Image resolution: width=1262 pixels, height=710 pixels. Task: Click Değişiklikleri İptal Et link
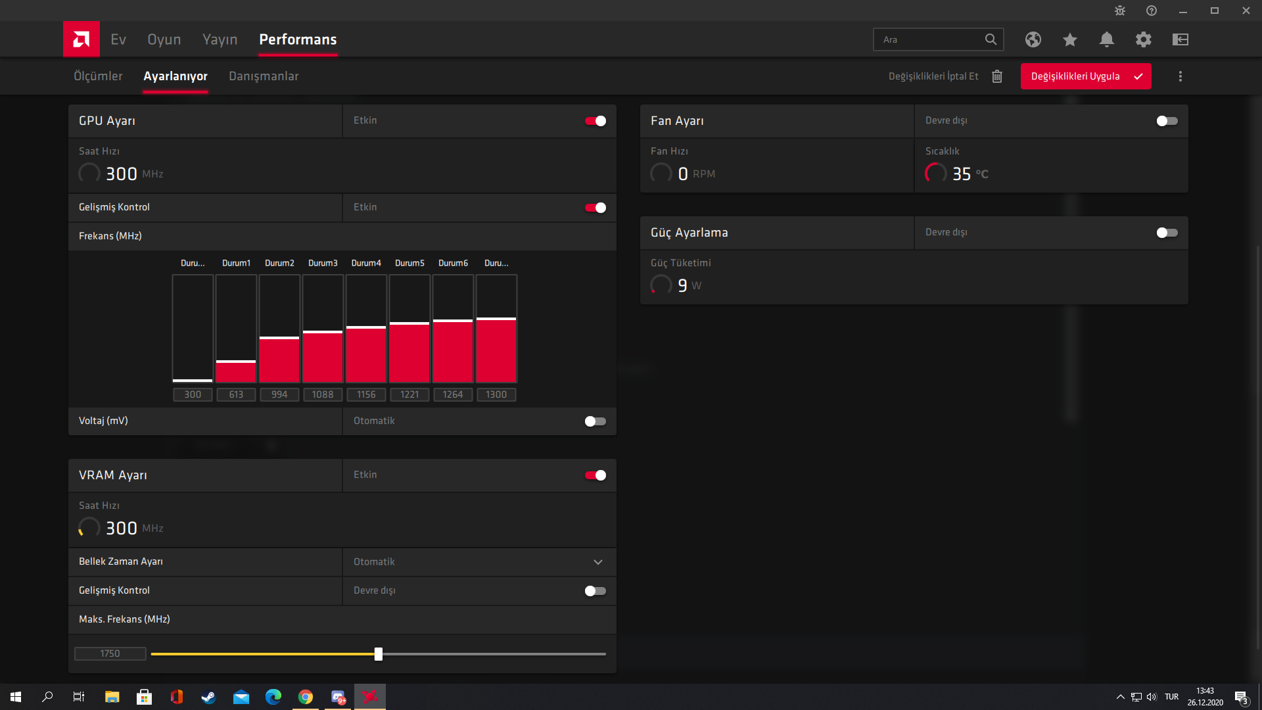coord(933,76)
